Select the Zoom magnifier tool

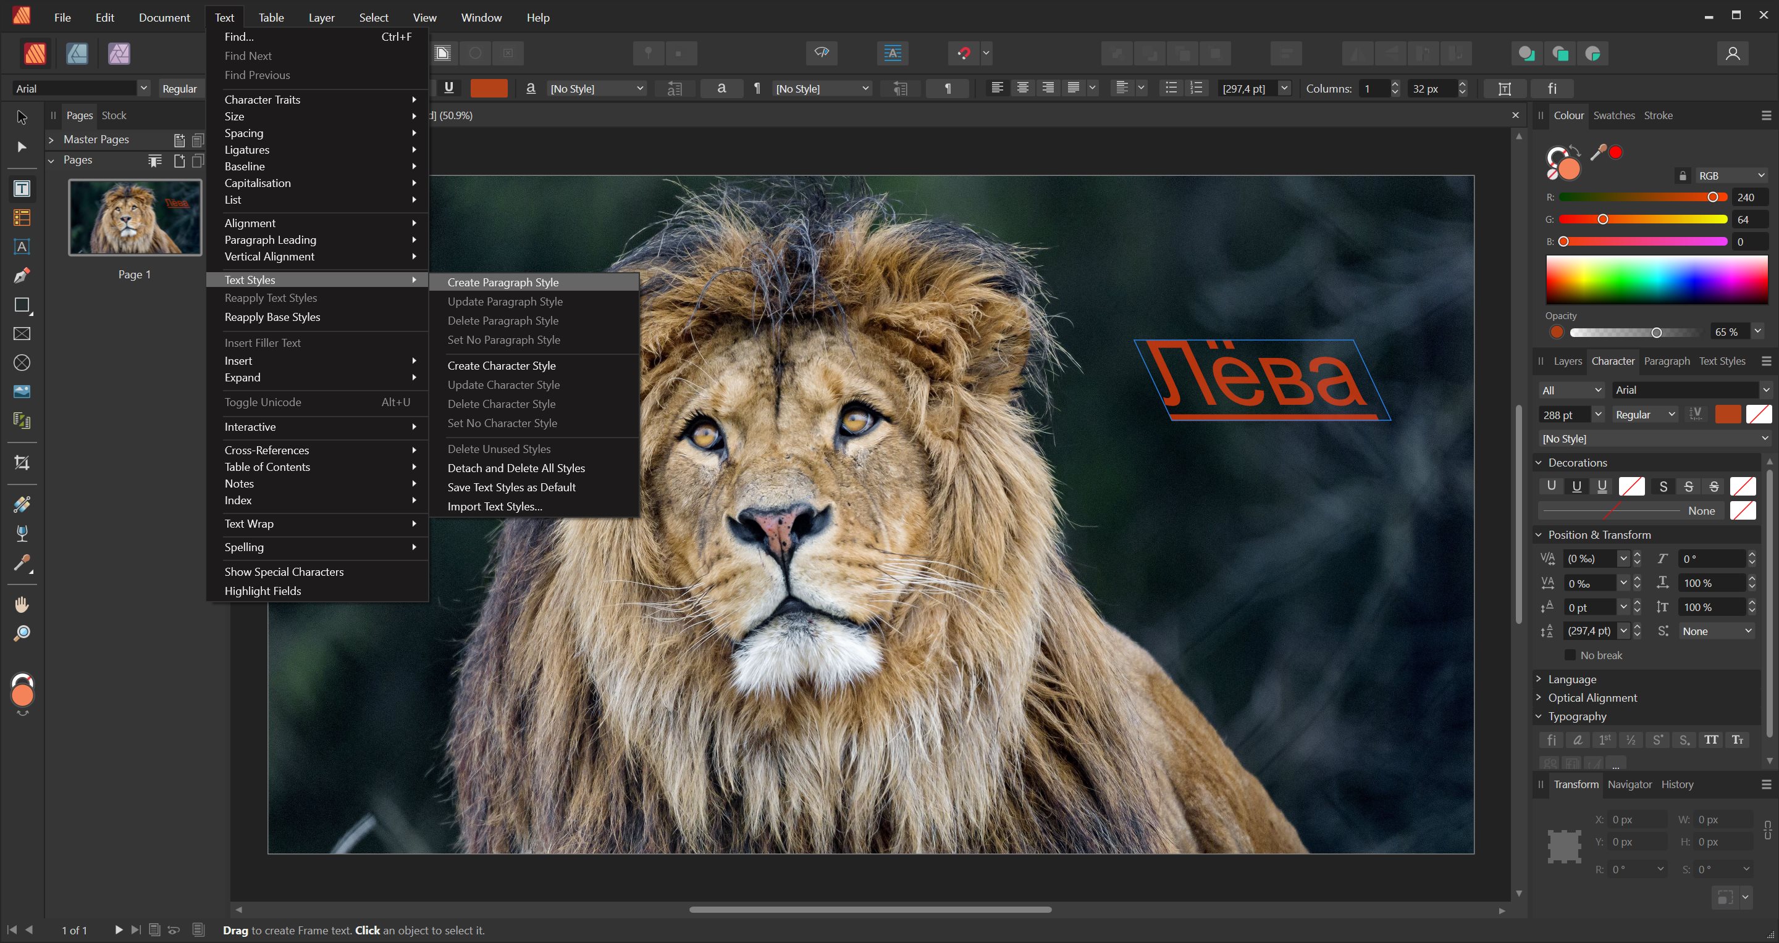pos(22,633)
